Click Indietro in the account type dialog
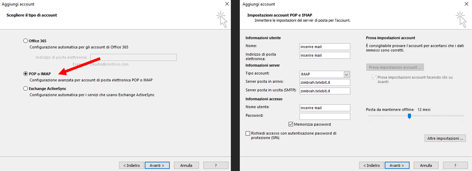The height and width of the screenshot is (171, 472). [131, 165]
